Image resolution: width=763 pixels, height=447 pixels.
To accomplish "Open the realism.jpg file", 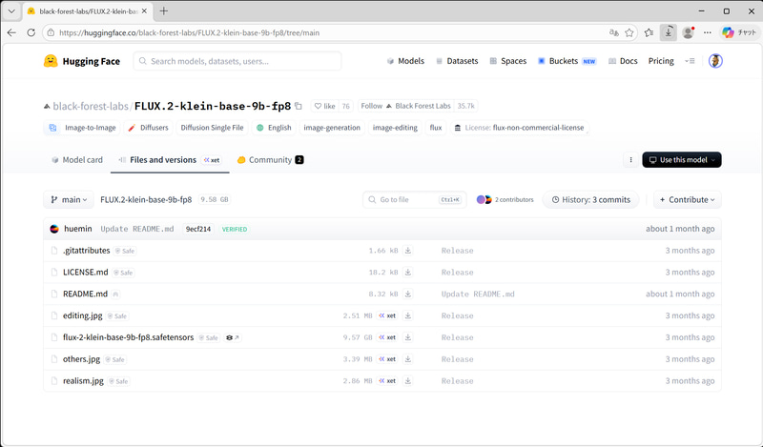I will 83,381.
